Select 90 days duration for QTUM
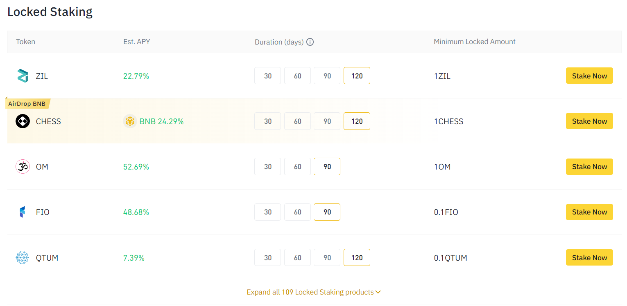Screen dimensions: 627x306 [327, 258]
